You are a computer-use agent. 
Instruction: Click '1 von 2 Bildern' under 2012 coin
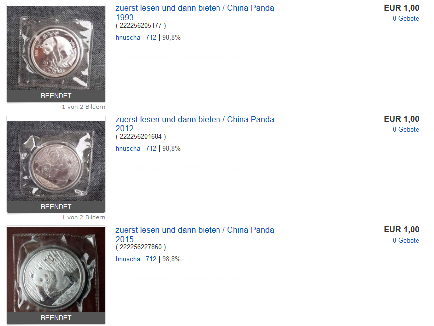click(x=84, y=217)
